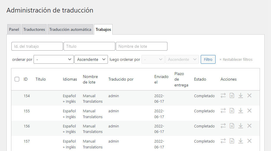Screen dimensions: 271x151
Task: Focus the Título filter input field
Action: tap(89, 46)
